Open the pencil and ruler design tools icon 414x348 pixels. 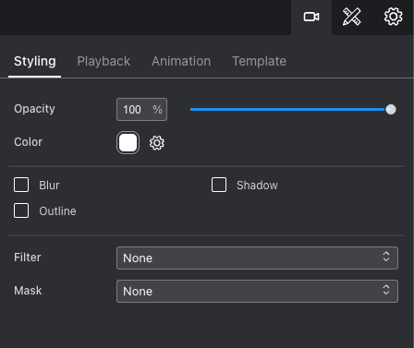tap(352, 17)
